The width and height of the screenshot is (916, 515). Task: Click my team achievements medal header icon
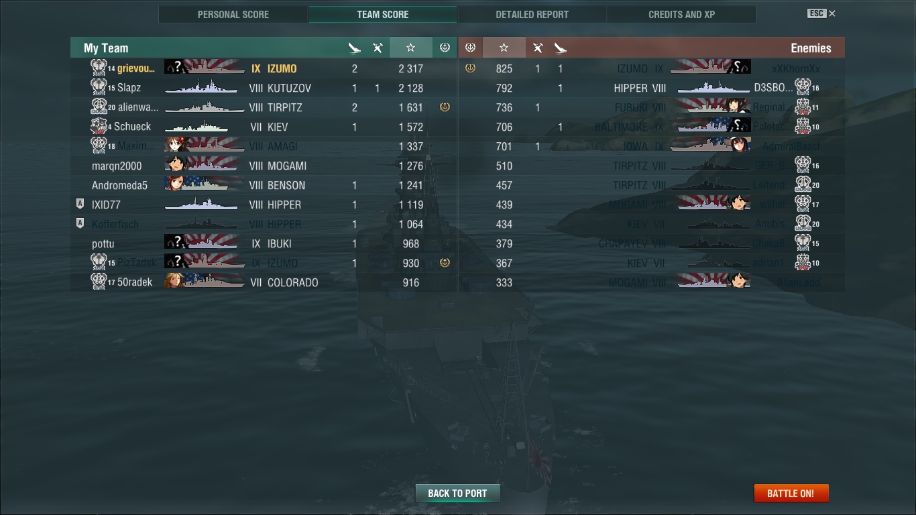point(445,48)
